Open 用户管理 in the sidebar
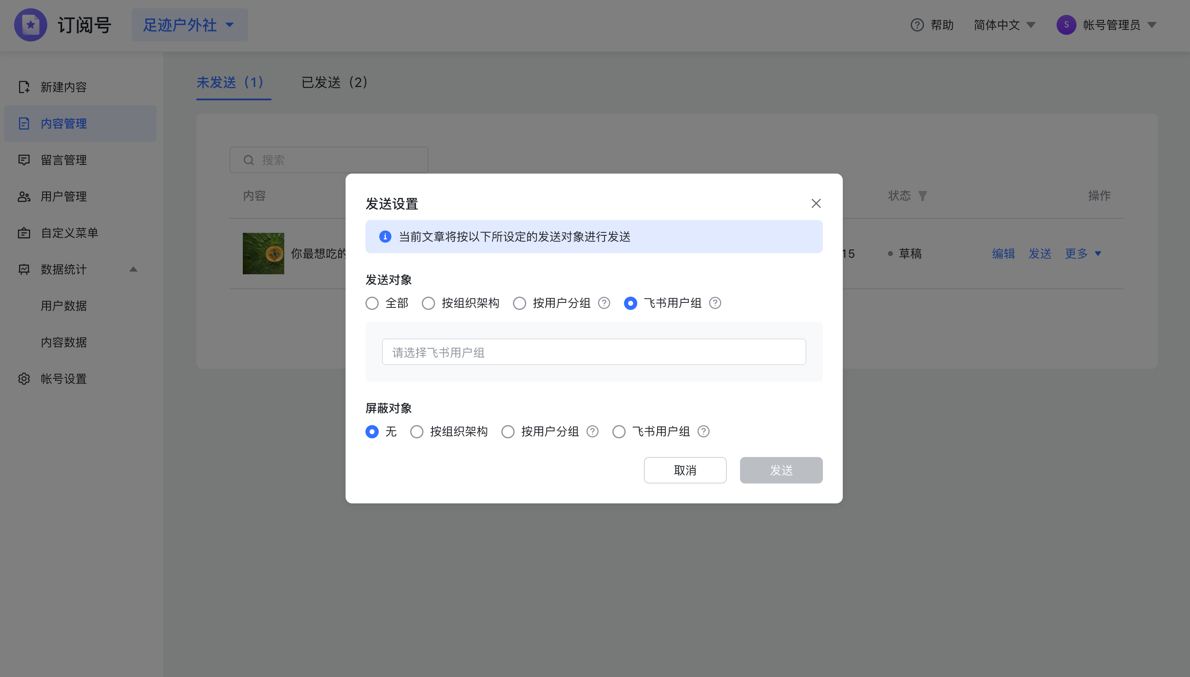This screenshot has height=677, width=1190. (x=80, y=196)
